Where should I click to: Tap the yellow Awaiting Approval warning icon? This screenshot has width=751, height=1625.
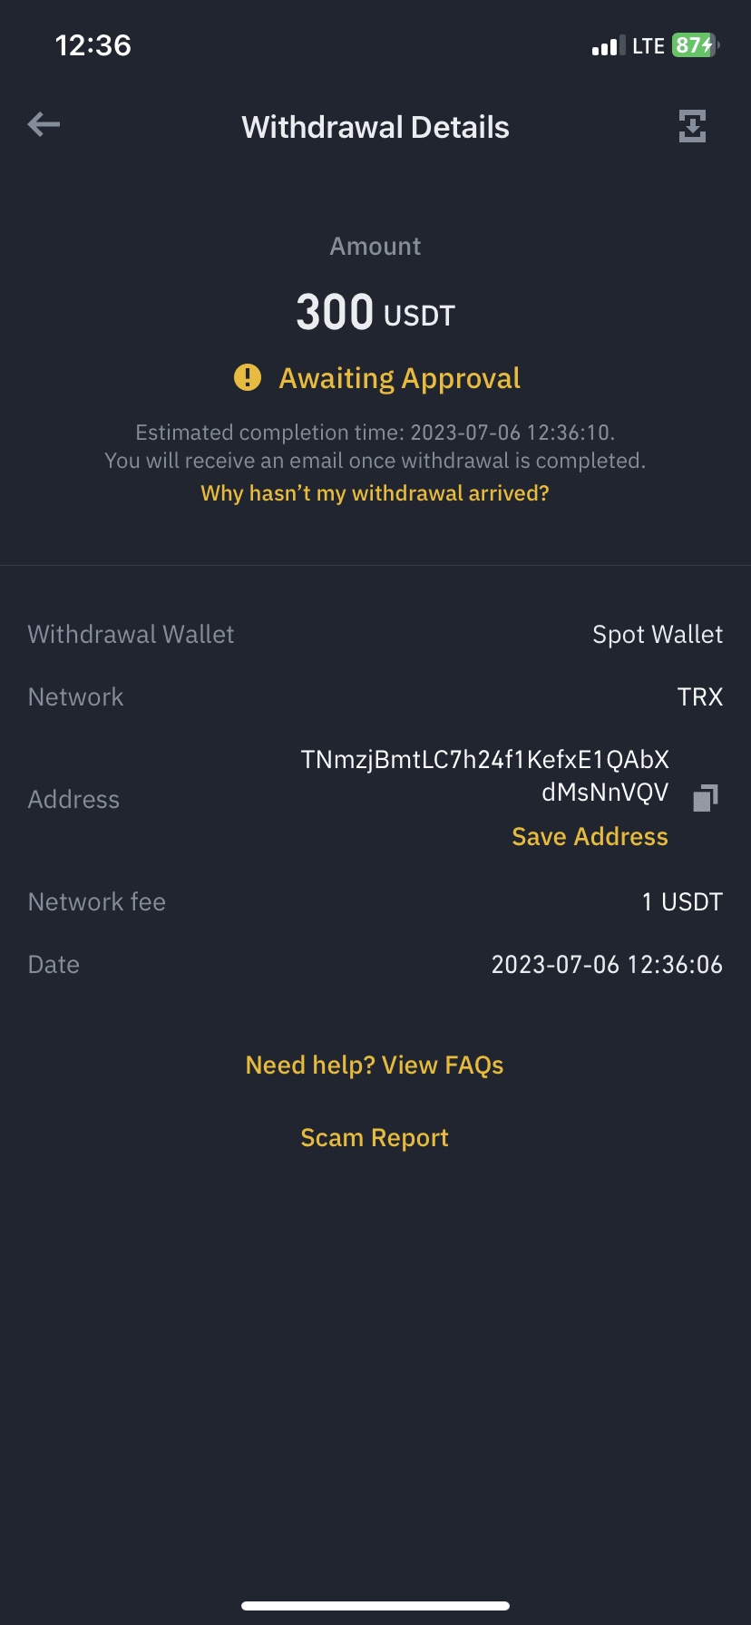(x=248, y=377)
